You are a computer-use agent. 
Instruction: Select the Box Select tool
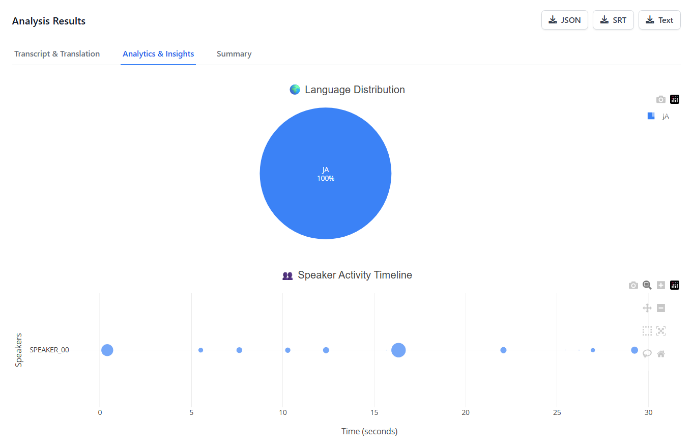coord(647,331)
